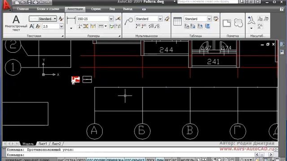
Task: Toggle ОТС-ОБЪЕКТ object tracking
Action: (135, 160)
